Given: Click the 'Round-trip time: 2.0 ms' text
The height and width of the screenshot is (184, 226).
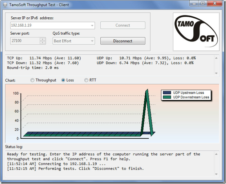Looking at the screenshot, I should pyautogui.click(x=33, y=68).
